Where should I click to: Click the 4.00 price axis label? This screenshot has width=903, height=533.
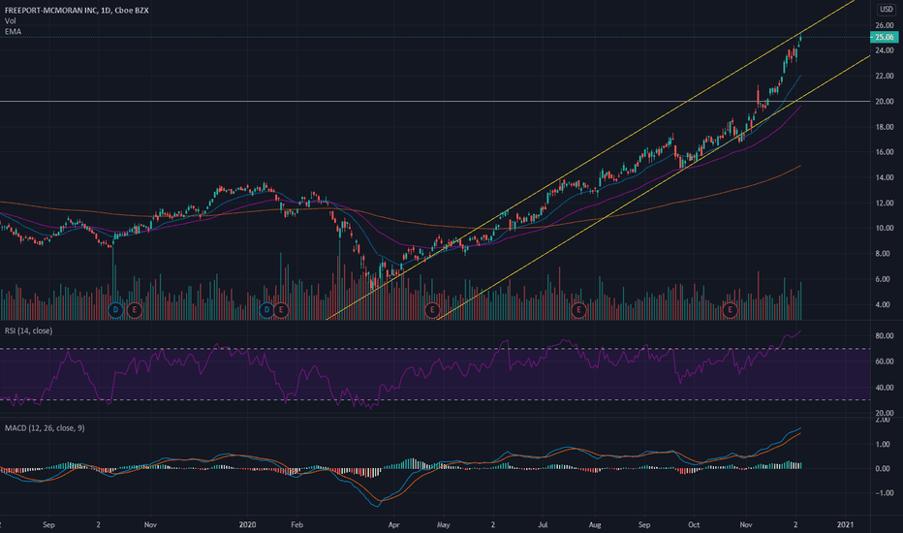coord(883,304)
